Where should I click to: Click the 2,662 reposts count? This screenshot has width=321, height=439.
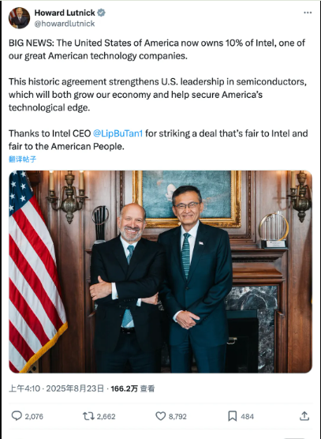click(106, 417)
